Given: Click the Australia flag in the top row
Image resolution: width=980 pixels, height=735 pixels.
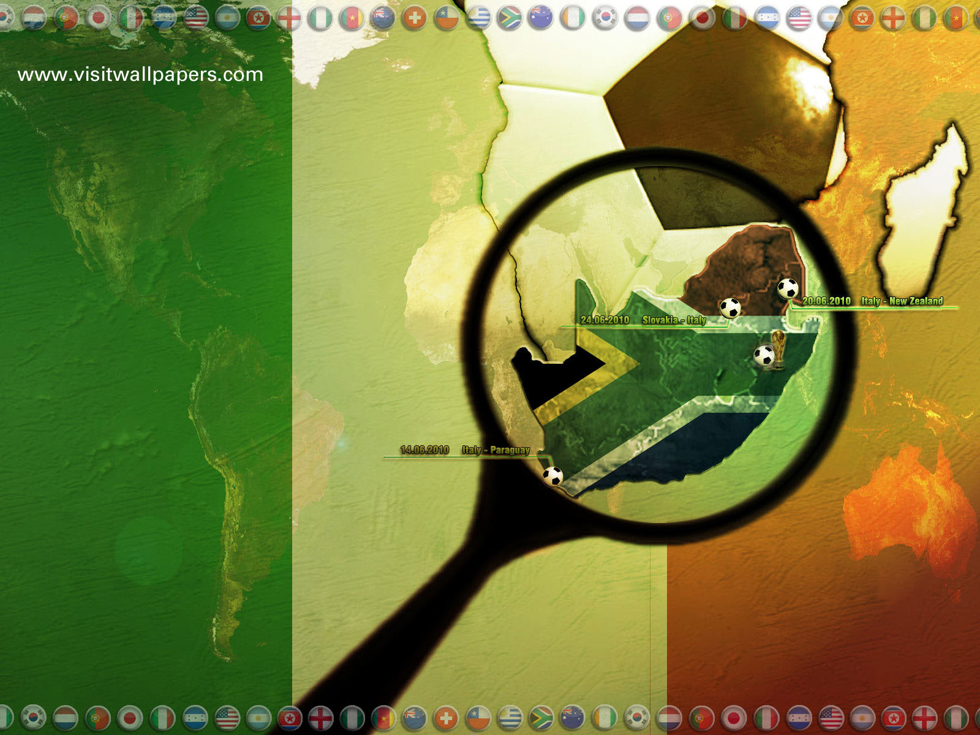Looking at the screenshot, I should [541, 18].
